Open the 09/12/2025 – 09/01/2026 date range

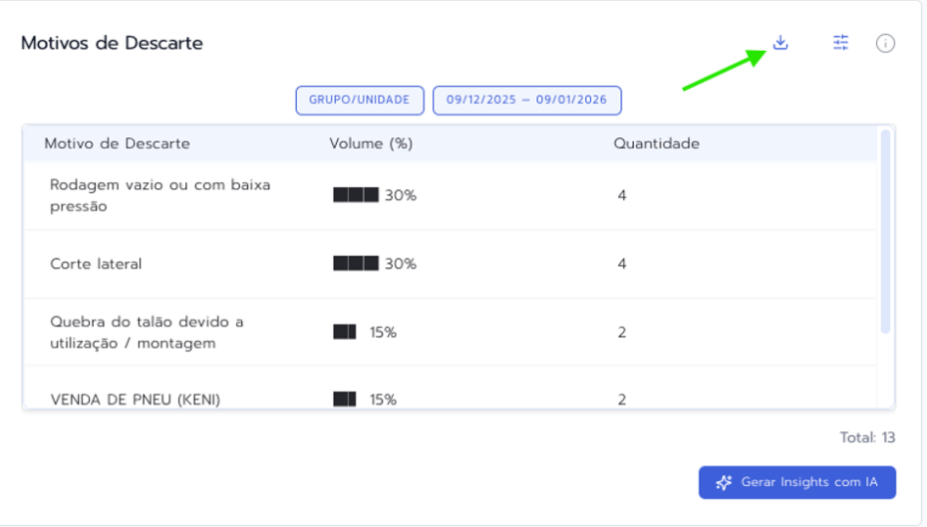526,101
